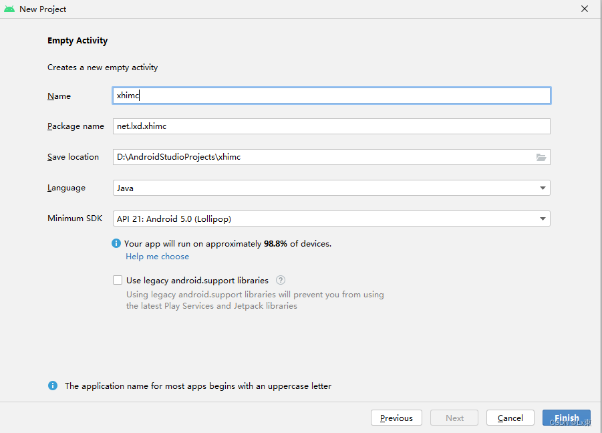The height and width of the screenshot is (433, 602).
Task: Open the Java language combo box
Action: point(331,188)
